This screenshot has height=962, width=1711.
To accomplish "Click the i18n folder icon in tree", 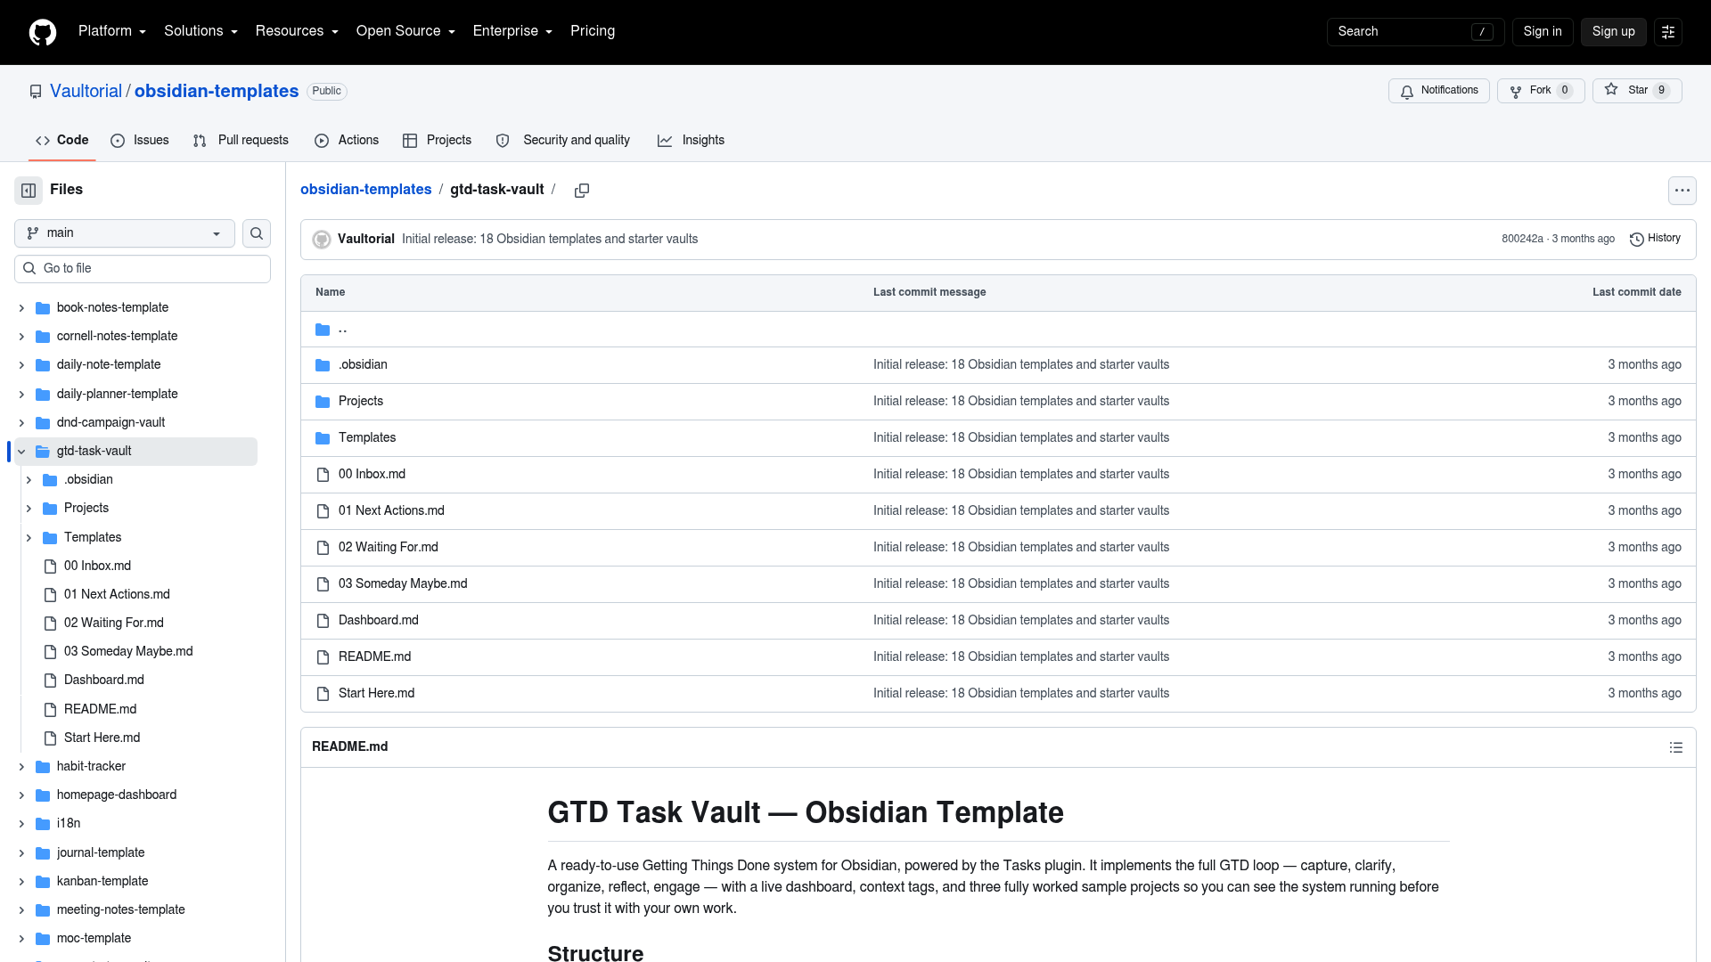I will pyautogui.click(x=43, y=824).
